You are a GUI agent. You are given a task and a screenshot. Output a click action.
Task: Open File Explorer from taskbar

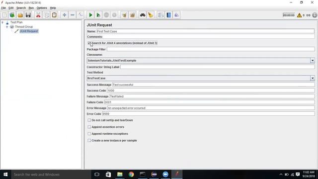120,175
